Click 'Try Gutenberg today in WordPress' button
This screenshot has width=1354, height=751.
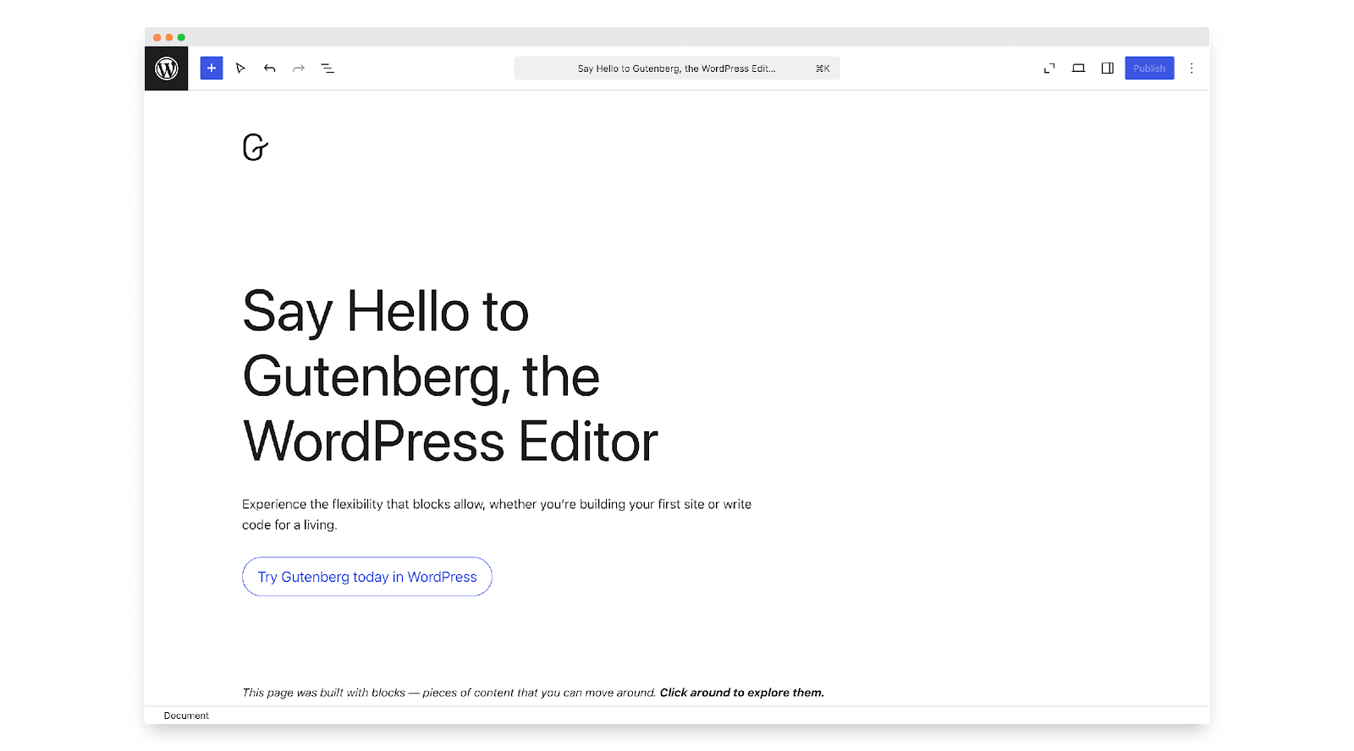(367, 577)
